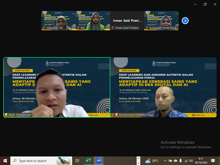Click Muhammad Miftakhul Falah's video tile
Image resolution: width=220 pixels, height=165 pixels.
tap(163, 87)
